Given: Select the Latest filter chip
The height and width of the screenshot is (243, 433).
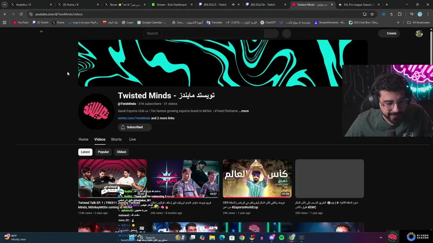Looking at the screenshot, I should tap(85, 152).
